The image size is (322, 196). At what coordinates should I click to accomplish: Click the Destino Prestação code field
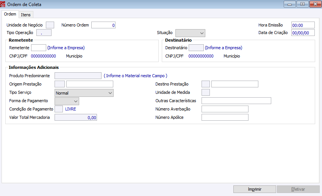206,84
